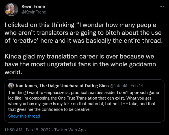Click the @iiotenki handle
The height and width of the screenshot is (135, 169).
(118, 86)
